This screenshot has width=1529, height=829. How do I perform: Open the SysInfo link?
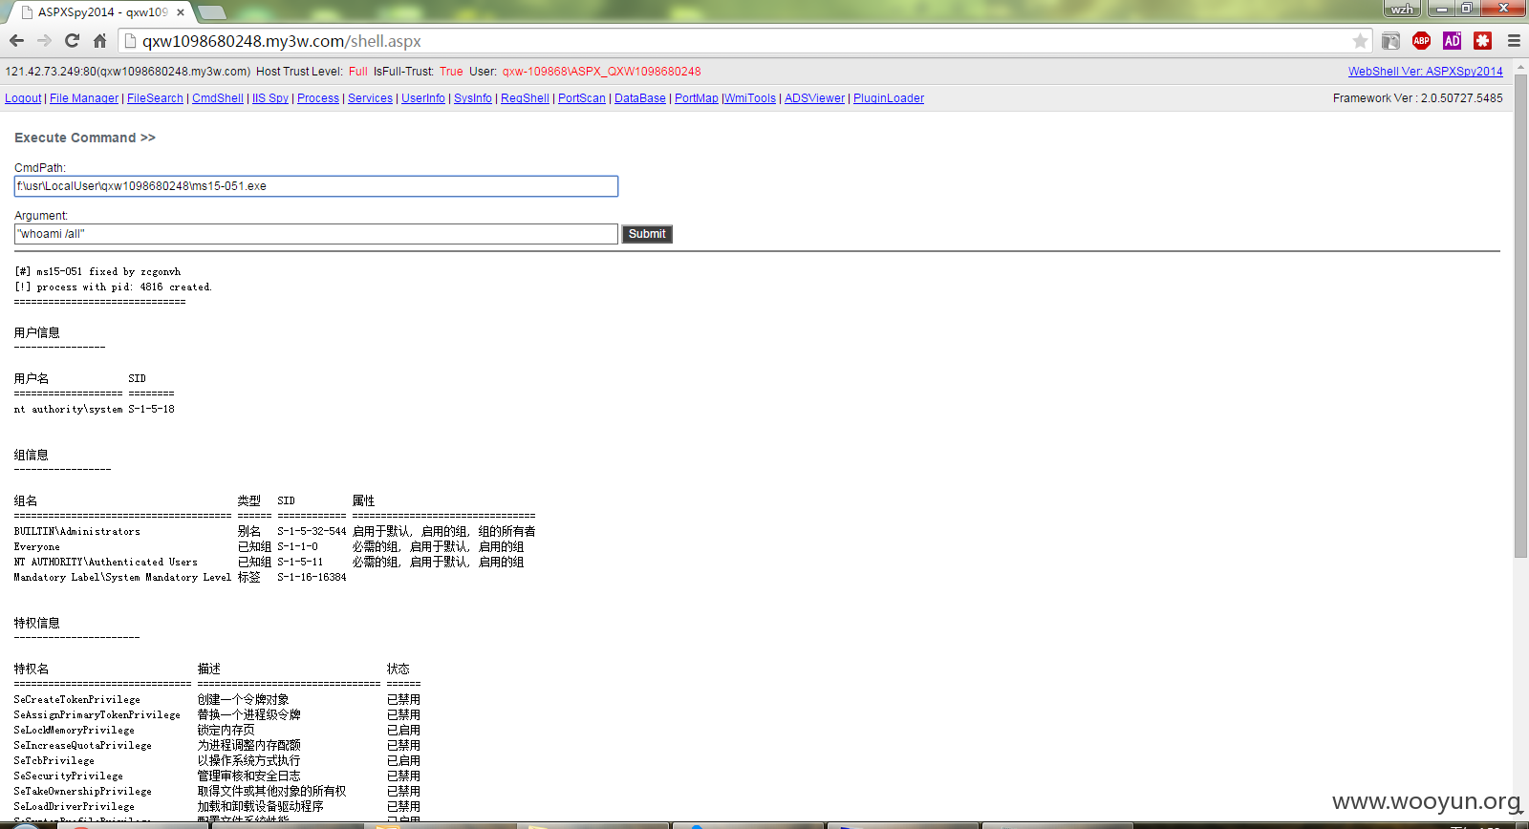(473, 98)
